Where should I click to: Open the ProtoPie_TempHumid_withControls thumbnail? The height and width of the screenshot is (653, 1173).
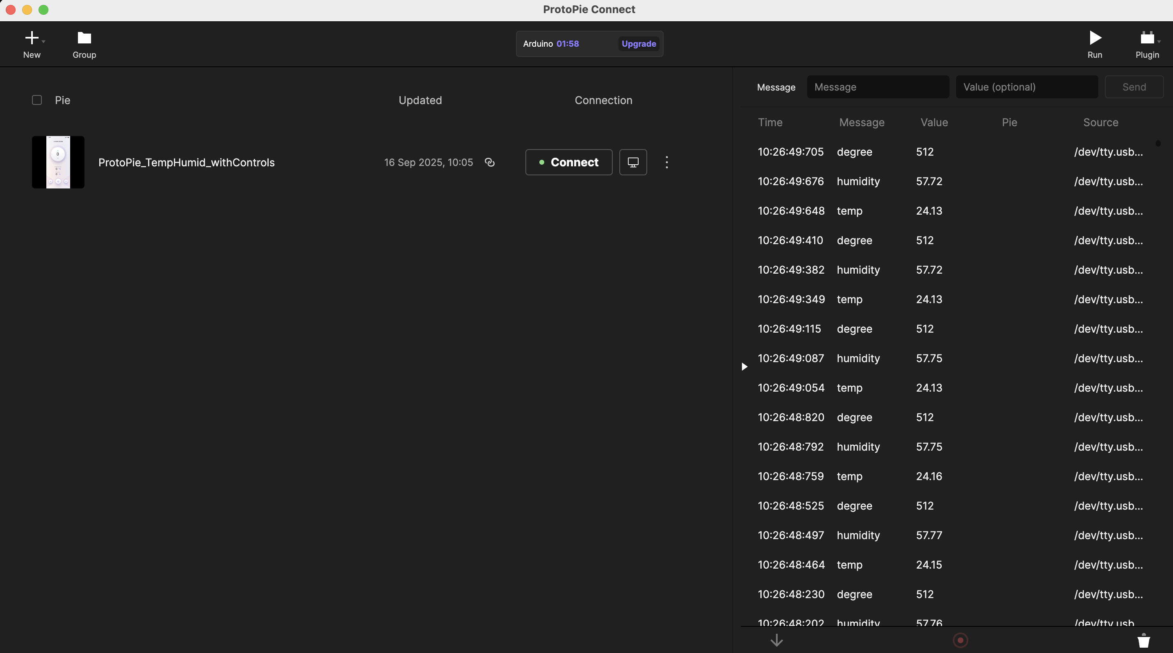pyautogui.click(x=58, y=162)
